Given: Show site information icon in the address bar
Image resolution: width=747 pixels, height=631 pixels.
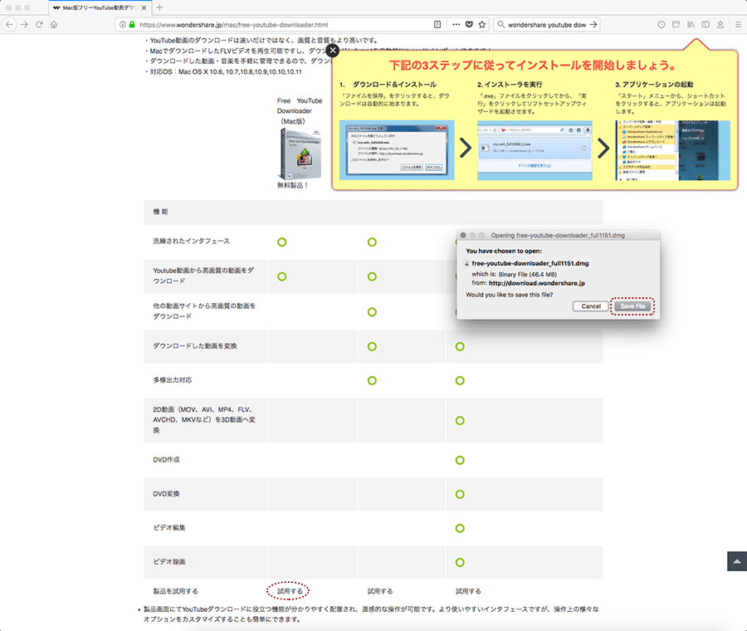Looking at the screenshot, I should point(123,24).
